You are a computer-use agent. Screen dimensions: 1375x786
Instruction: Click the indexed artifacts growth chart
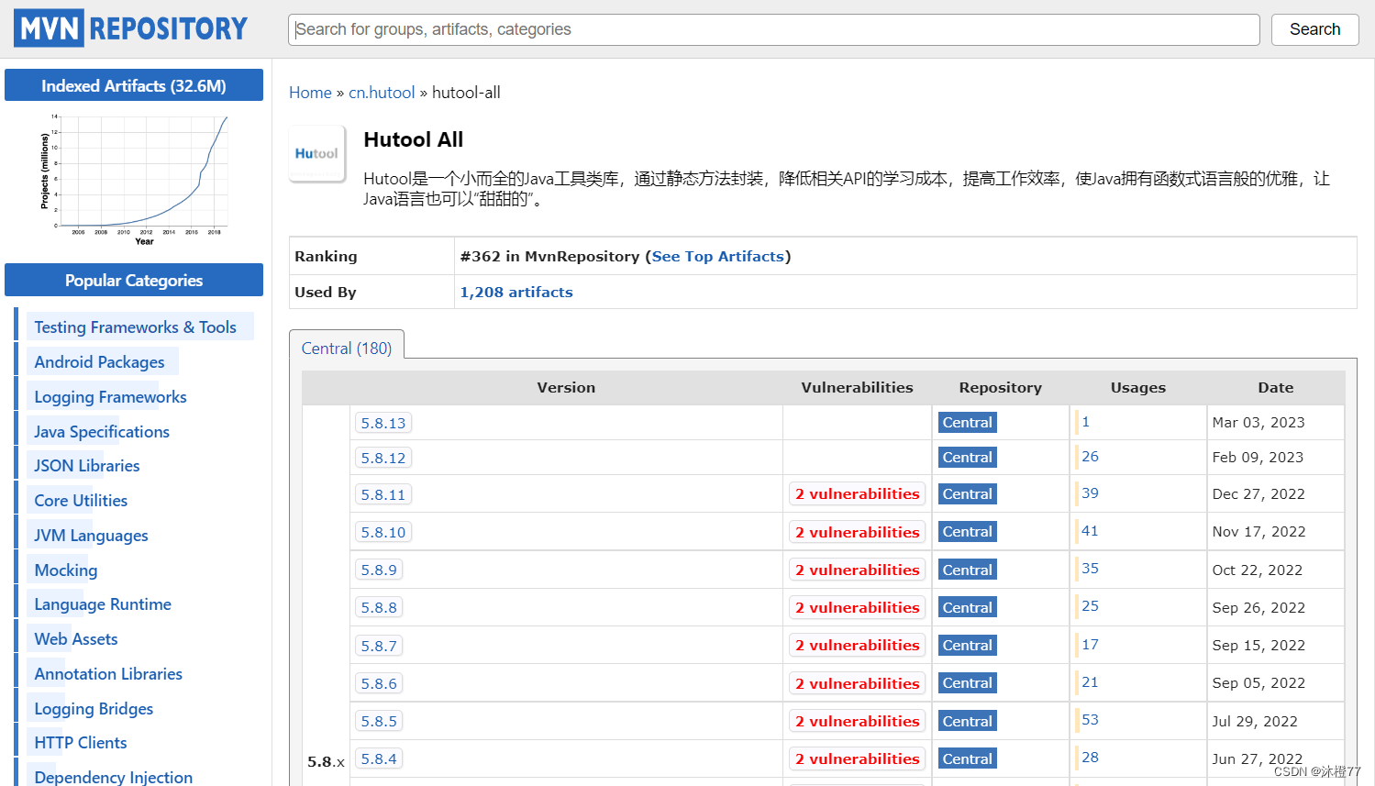click(x=134, y=179)
